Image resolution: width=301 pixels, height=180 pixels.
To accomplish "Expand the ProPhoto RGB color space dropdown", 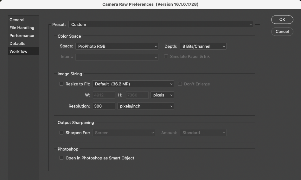I will 117,46.
